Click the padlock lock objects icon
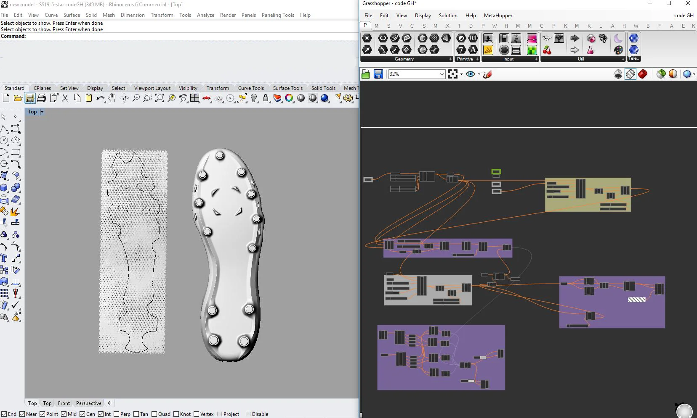This screenshot has width=697, height=418. [x=266, y=98]
